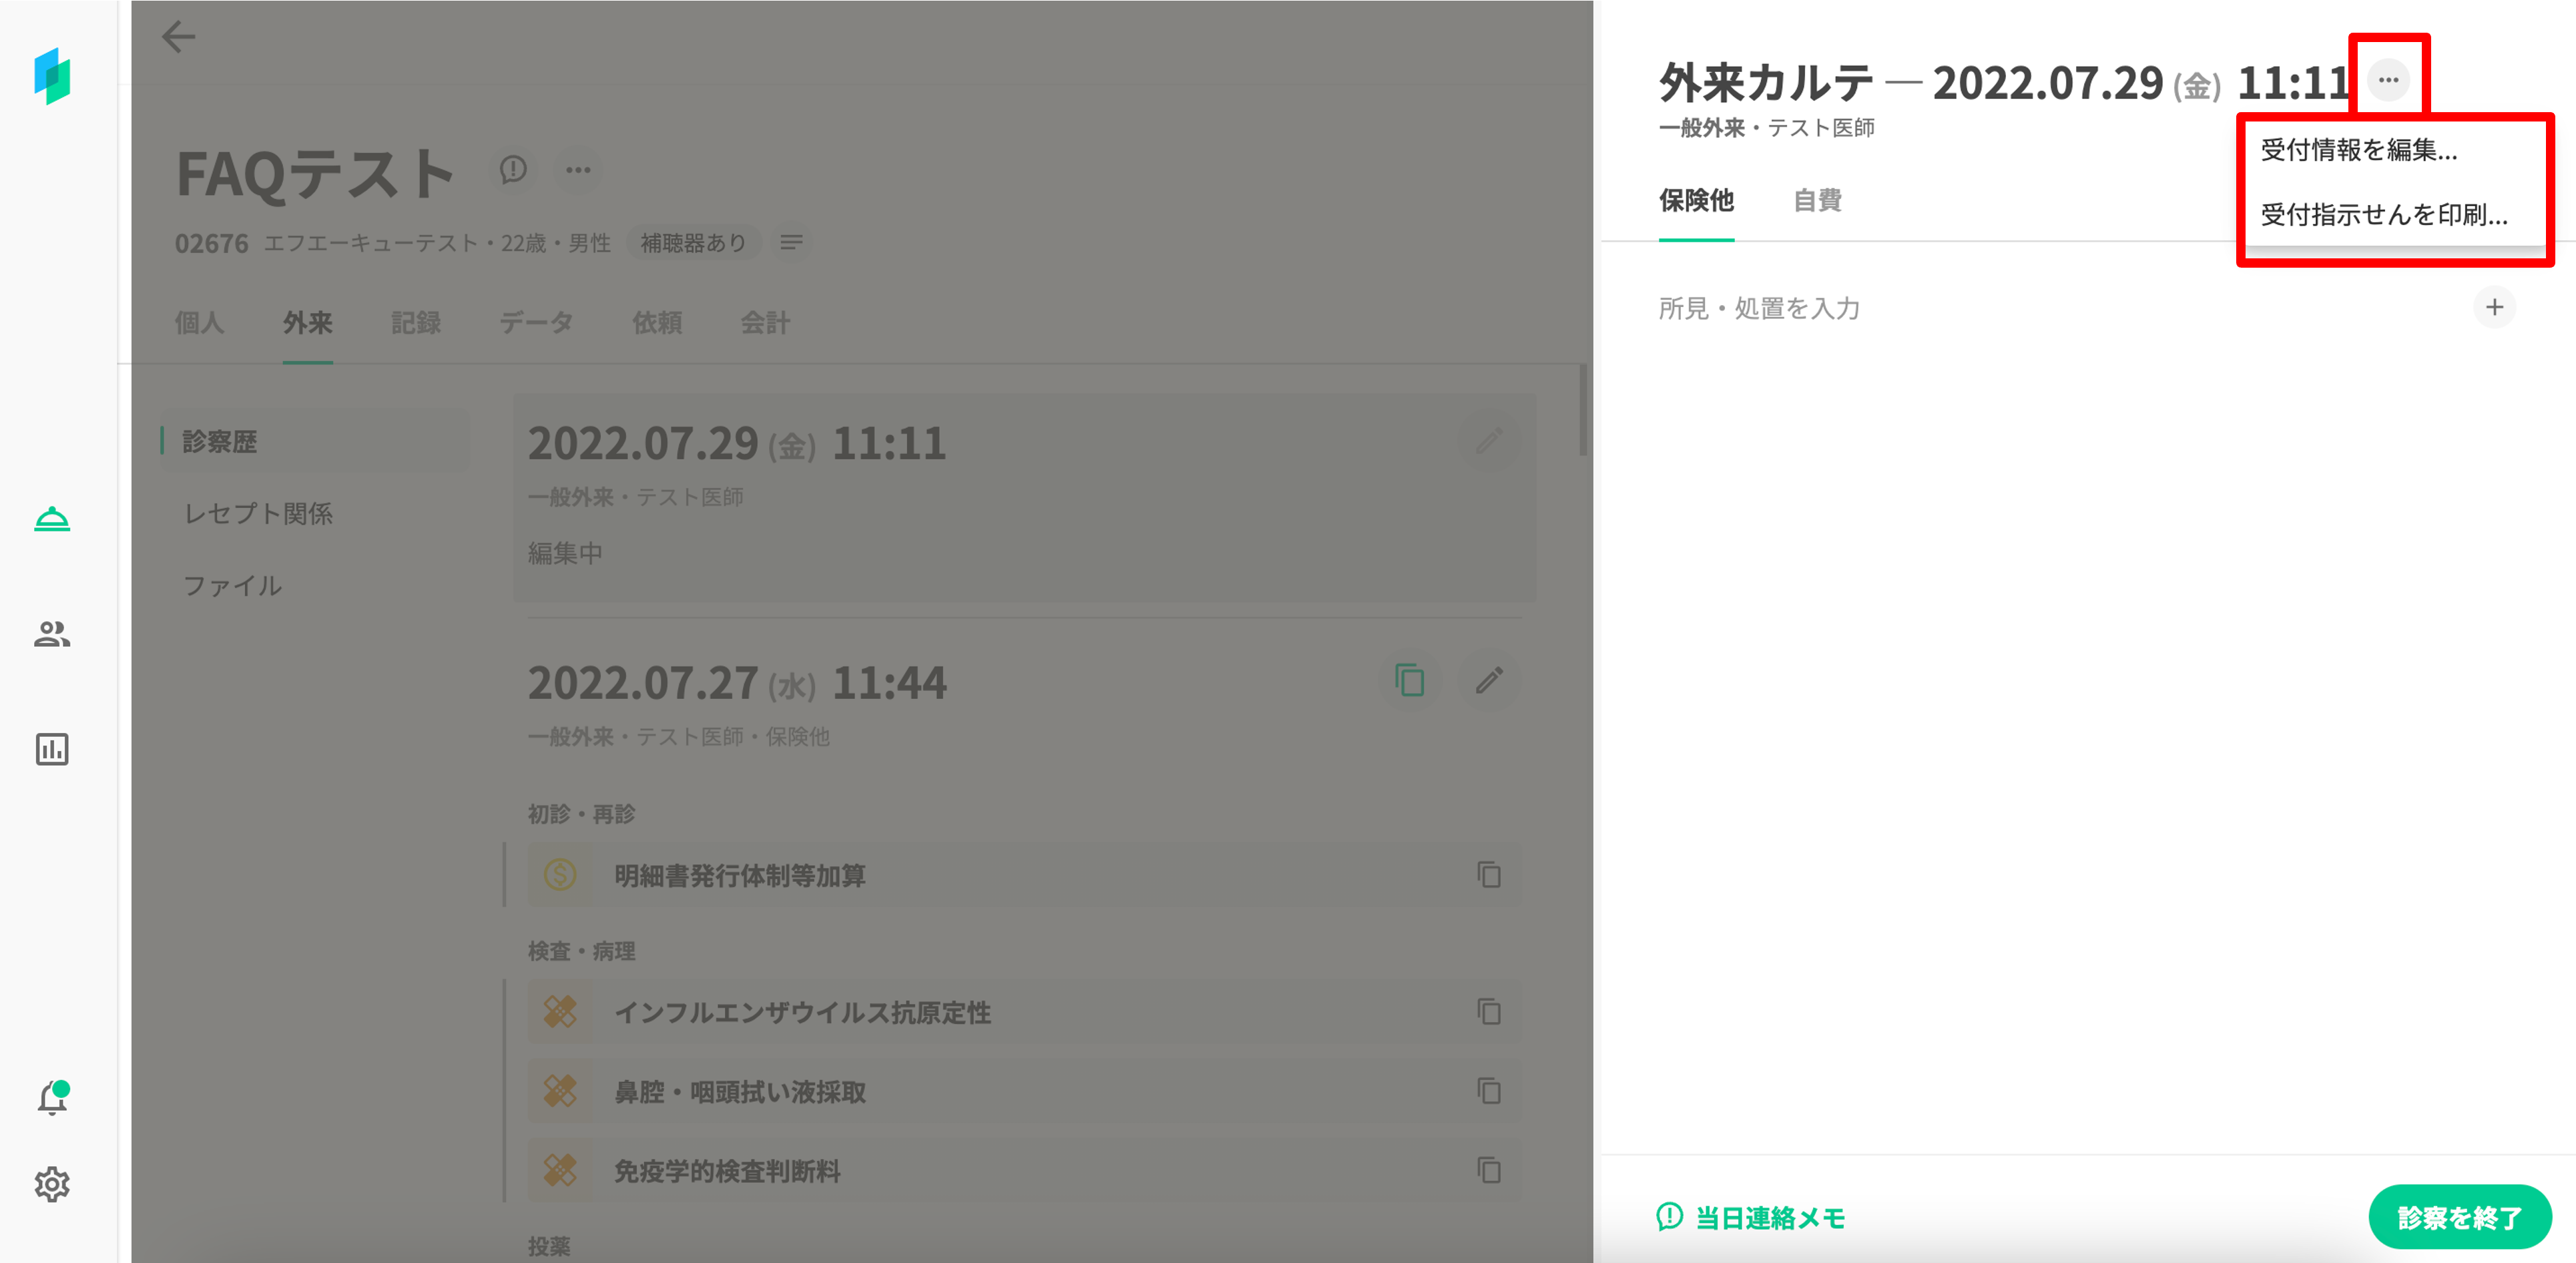Switch to the 保険他 tab
This screenshot has width=2576, height=1263.
coord(1696,200)
